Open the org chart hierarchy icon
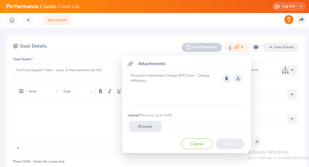This screenshot has height=167, width=309. click(288, 70)
